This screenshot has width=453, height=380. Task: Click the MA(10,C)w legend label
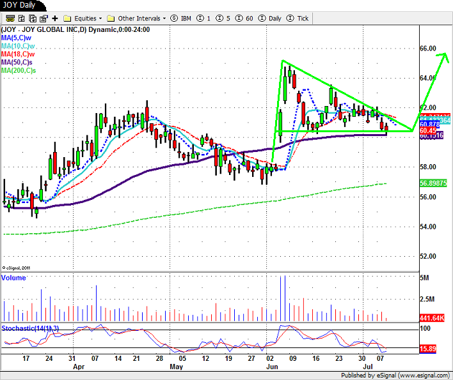click(18, 46)
